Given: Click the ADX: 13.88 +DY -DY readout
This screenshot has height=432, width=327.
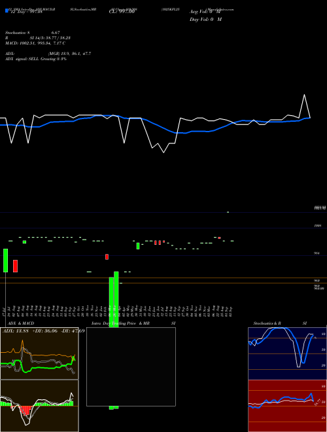Looking at the screenshot, I should click(x=43, y=331).
